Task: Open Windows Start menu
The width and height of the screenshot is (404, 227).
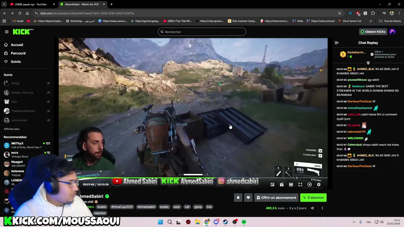Action: pyautogui.click(x=160, y=222)
